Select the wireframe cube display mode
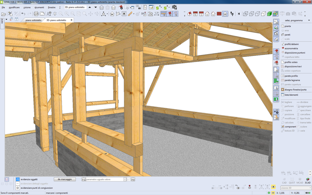Viewport: 312px width, 195px height. click(x=246, y=14)
